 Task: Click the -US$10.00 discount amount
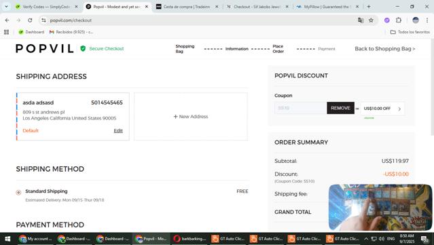(x=396, y=174)
